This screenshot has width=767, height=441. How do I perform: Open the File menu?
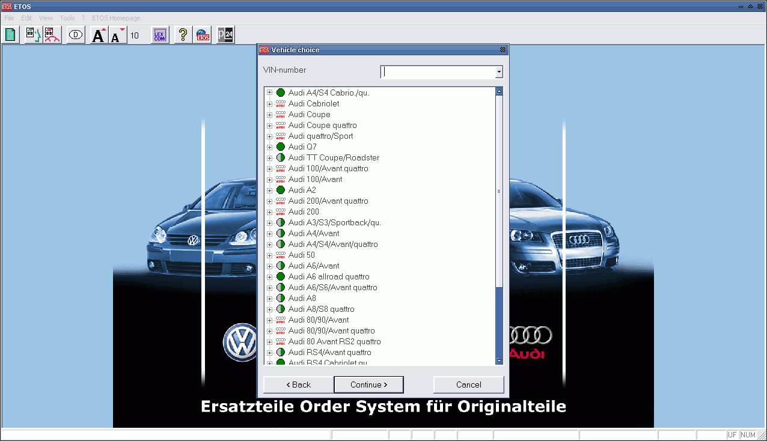(x=9, y=18)
